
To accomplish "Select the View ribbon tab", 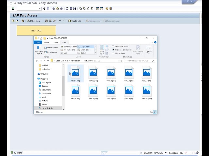I will [64, 42].
